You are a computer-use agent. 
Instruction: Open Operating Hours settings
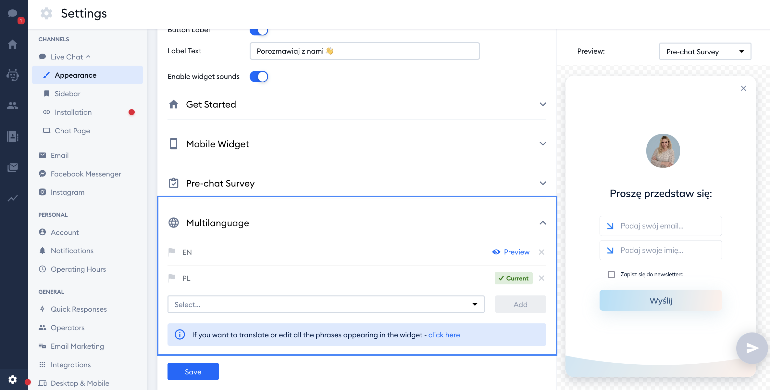pos(78,269)
